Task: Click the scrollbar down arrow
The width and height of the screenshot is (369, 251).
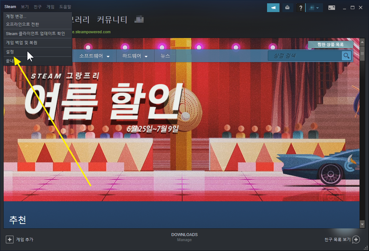Action: point(362,224)
